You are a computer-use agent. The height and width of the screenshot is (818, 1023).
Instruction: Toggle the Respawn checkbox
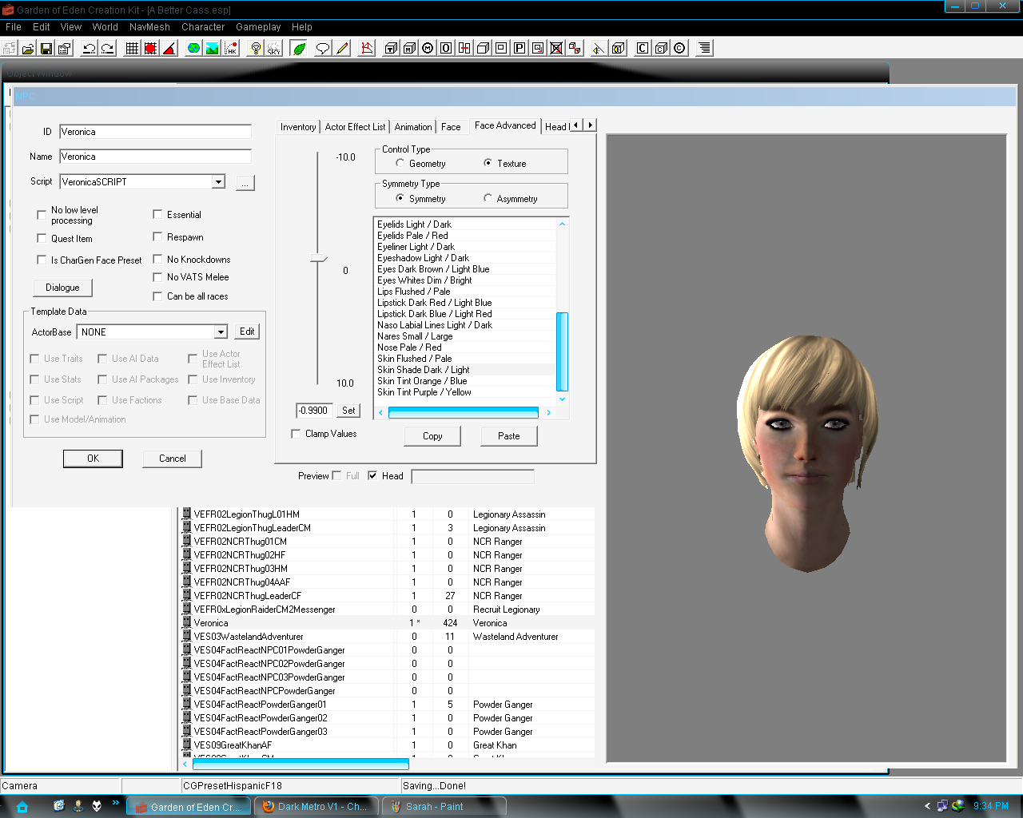(157, 236)
